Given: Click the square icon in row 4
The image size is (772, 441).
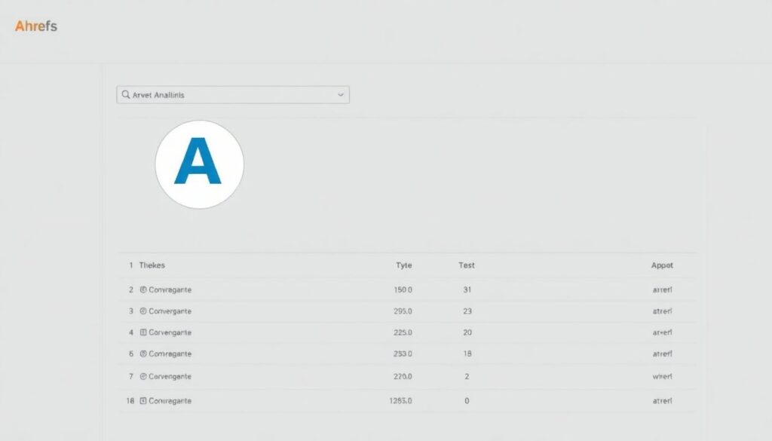Looking at the screenshot, I should pyautogui.click(x=143, y=332).
